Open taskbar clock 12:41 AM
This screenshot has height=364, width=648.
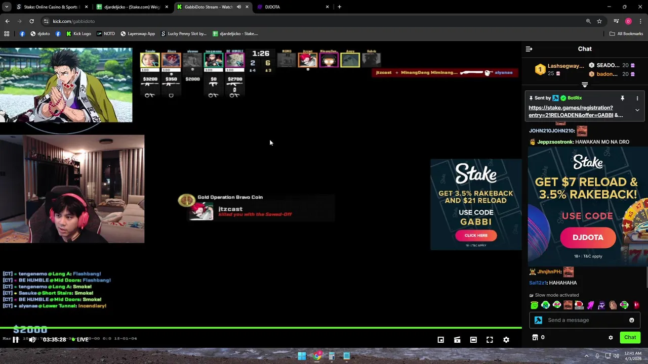[x=633, y=356]
